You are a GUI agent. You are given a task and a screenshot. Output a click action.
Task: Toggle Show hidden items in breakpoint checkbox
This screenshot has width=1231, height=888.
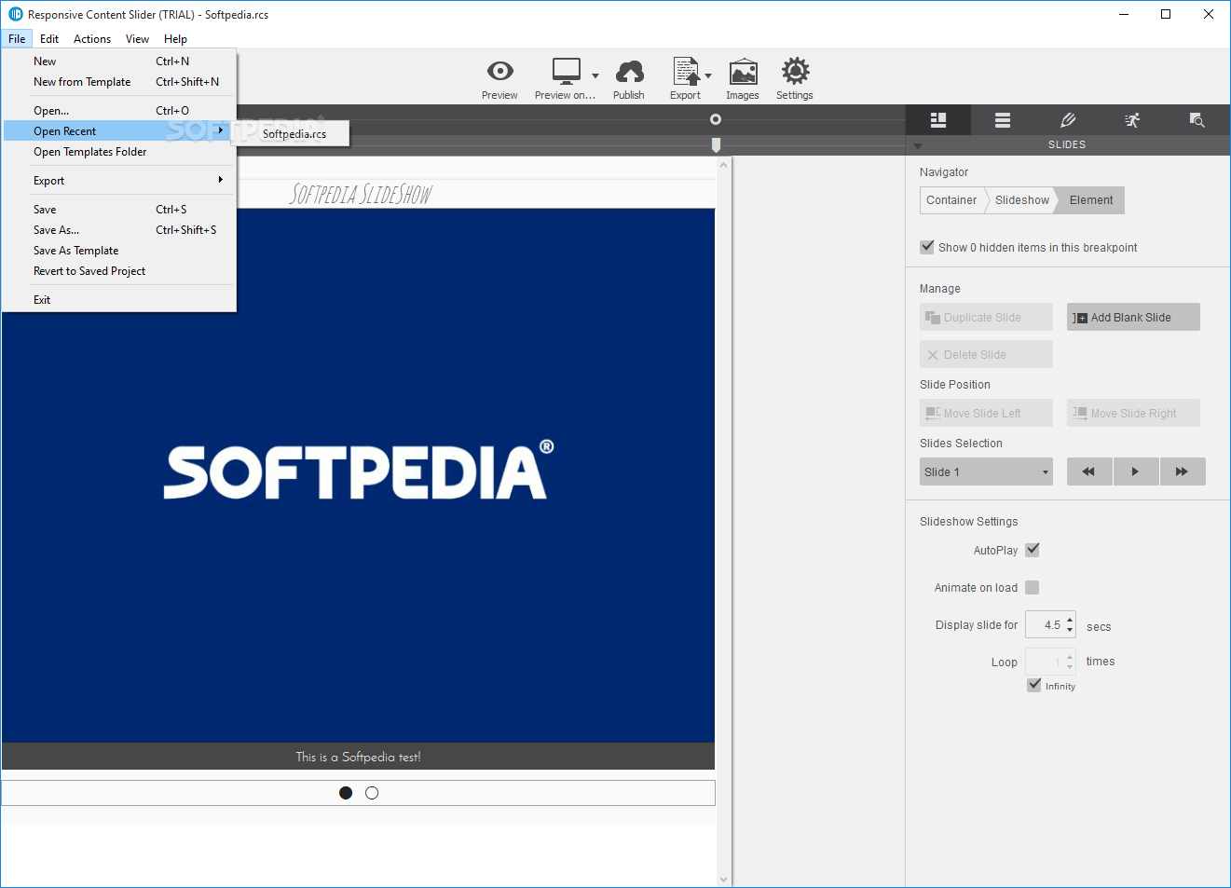click(927, 247)
